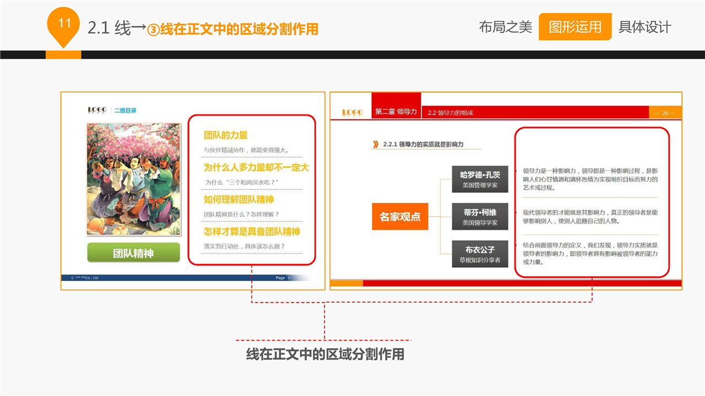The image size is (705, 396).
Task: Click the orange slide number 11 badge
Action: (64, 24)
